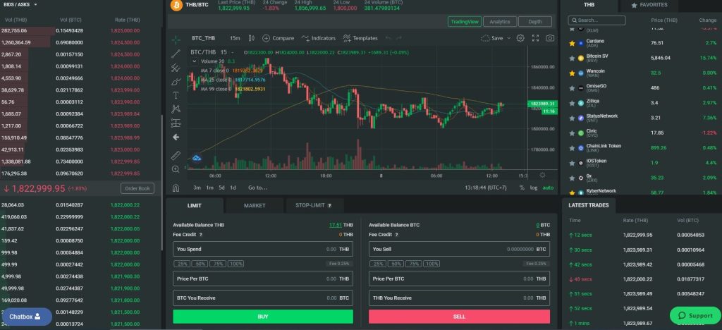Open the Indicators menu

(319, 38)
